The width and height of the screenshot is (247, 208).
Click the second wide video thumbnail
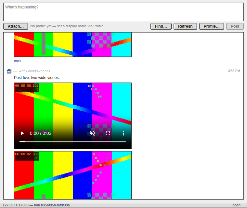click(73, 175)
